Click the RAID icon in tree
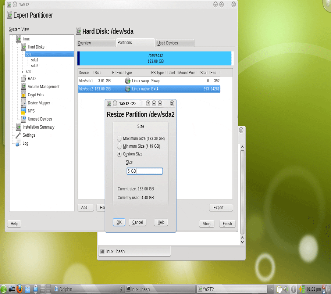Viewport: 331px width, 294px height. pyautogui.click(x=24, y=78)
